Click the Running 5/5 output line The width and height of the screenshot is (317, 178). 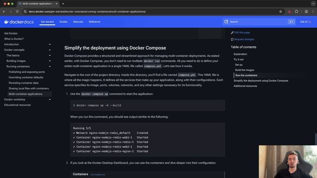82,128
